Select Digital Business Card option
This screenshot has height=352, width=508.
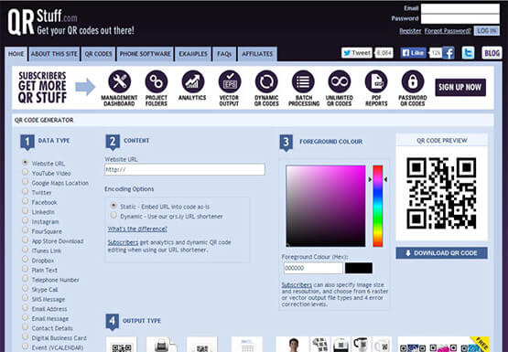pos(26,337)
